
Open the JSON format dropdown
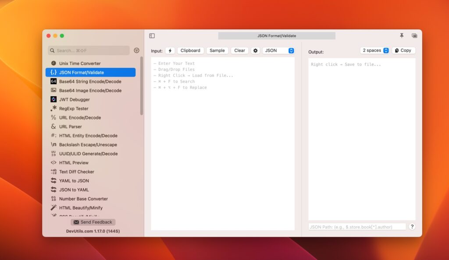278,50
